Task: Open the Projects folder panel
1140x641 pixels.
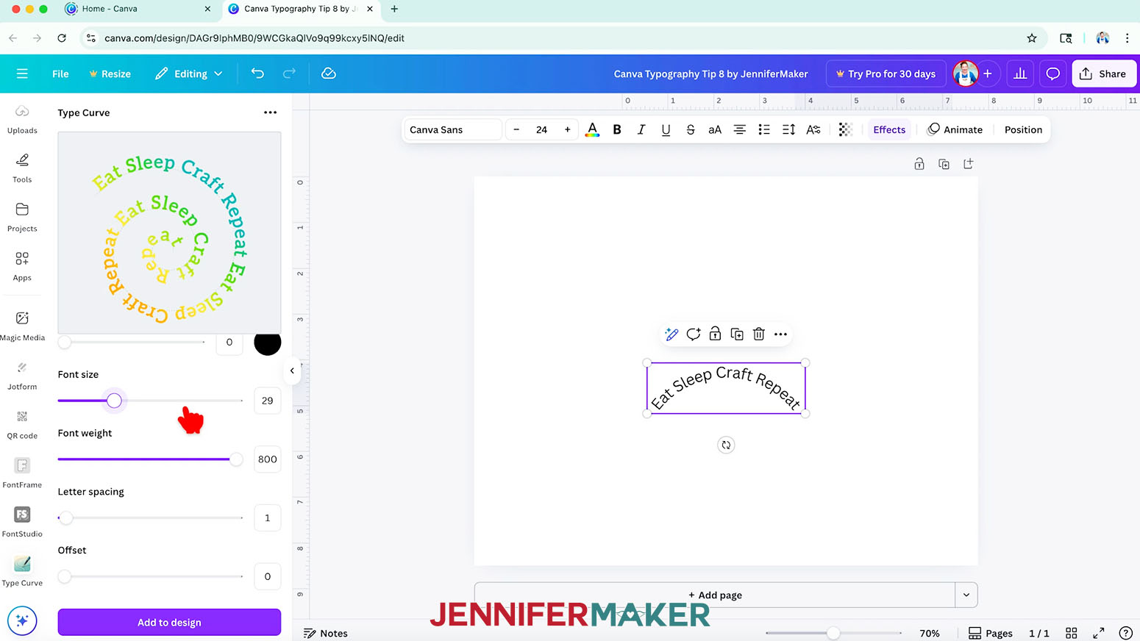Action: click(x=22, y=218)
